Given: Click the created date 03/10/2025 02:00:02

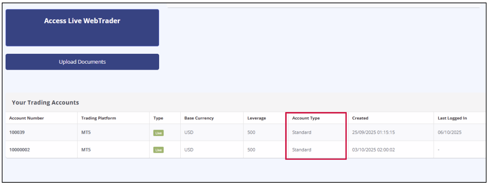Looking at the screenshot, I should click(x=373, y=150).
